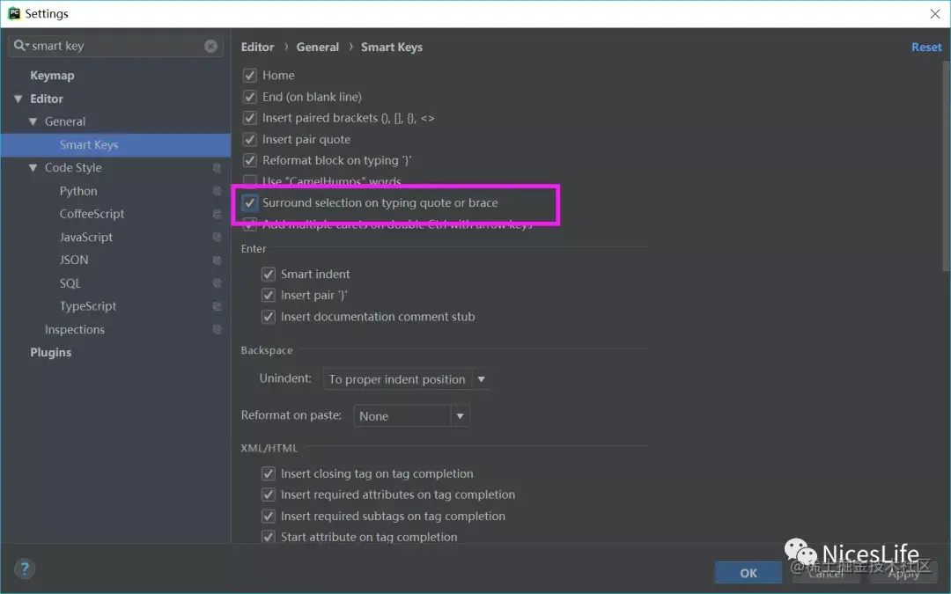The image size is (951, 594).
Task: Toggle Start attribute on tag completion
Action: point(268,537)
